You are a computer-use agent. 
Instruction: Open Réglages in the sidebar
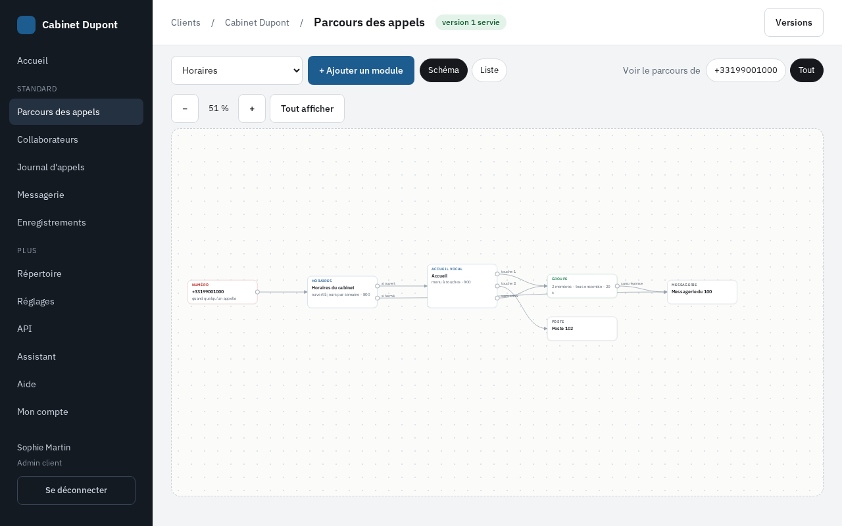click(x=76, y=301)
